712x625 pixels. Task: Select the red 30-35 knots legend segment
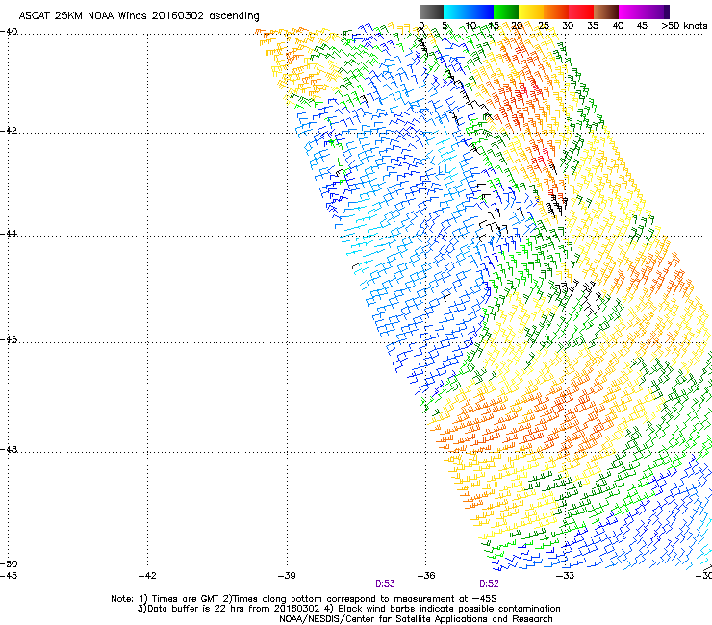(x=581, y=12)
